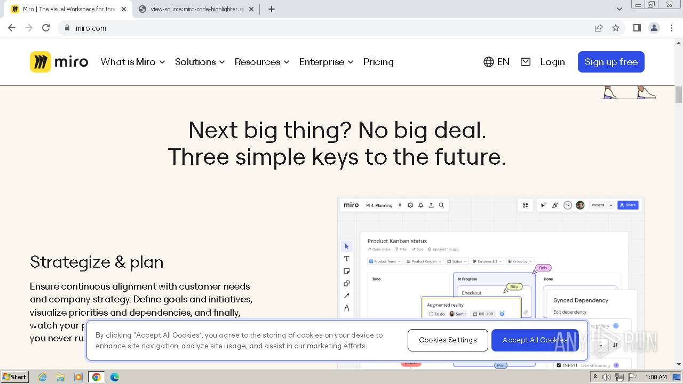Click the Miro logo in the site header
This screenshot has height=384, width=683.
pyautogui.click(x=59, y=62)
